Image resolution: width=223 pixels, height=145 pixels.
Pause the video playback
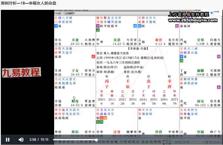8,140
